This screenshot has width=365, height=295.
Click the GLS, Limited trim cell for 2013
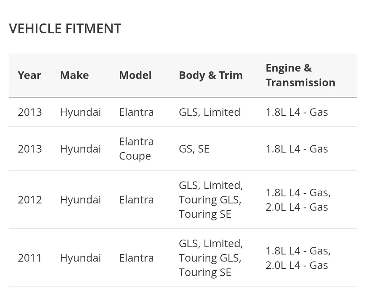(209, 112)
